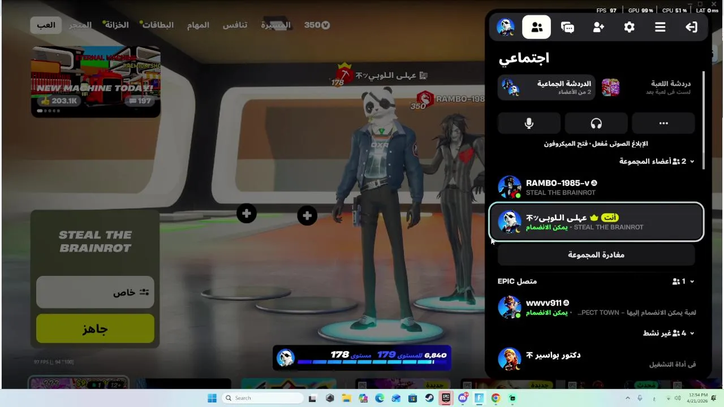Collapse the غير نشط inactive friends section
Screen dimensions: 724x407
[669, 333]
